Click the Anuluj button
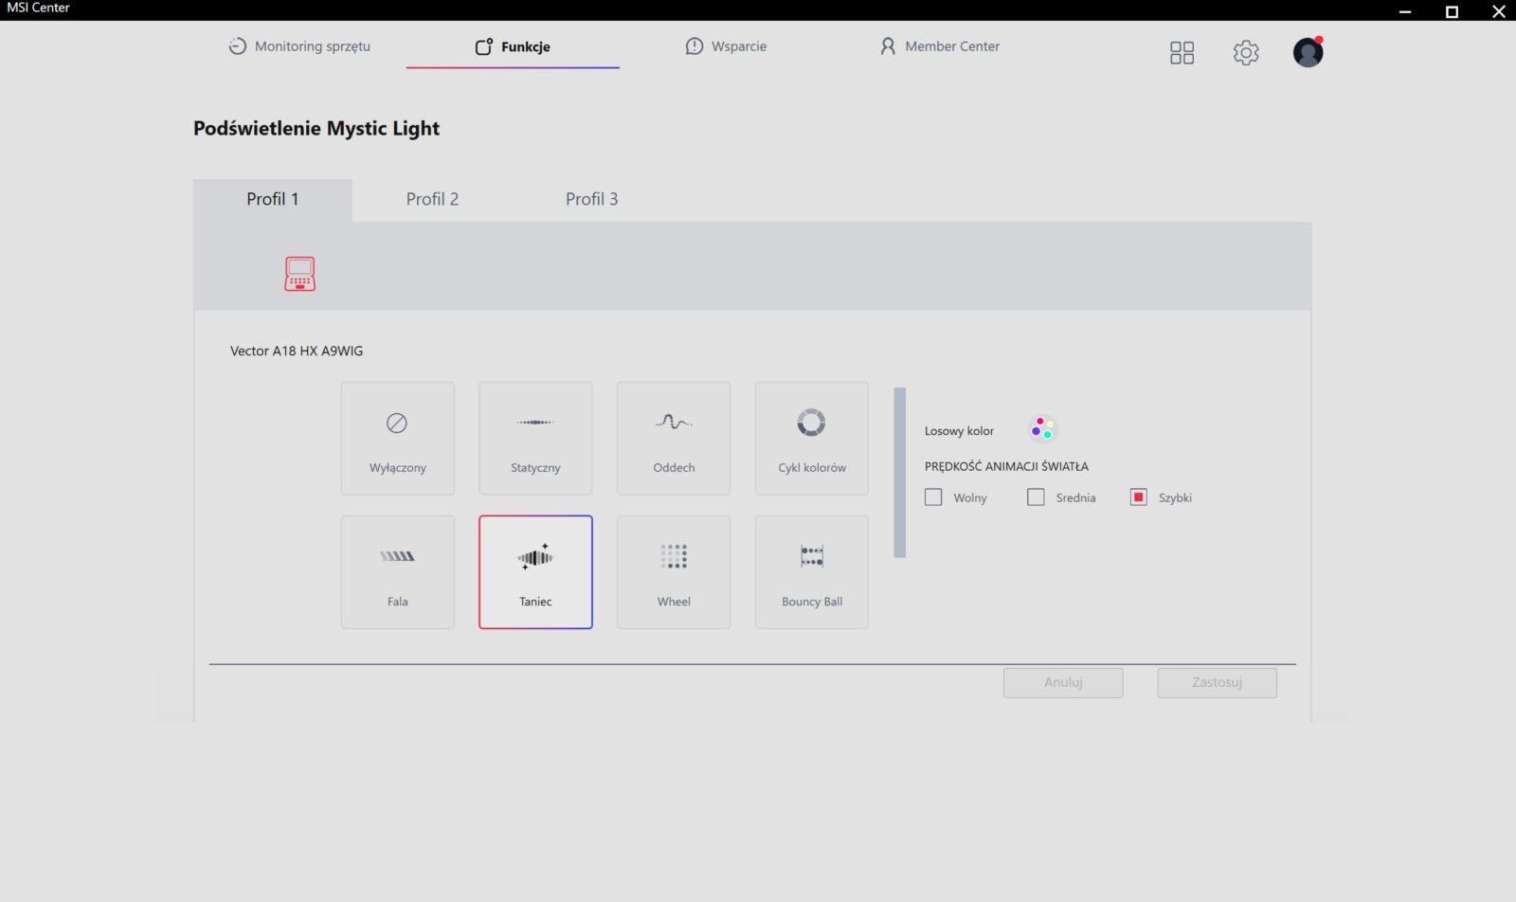The image size is (1516, 902). tap(1063, 682)
